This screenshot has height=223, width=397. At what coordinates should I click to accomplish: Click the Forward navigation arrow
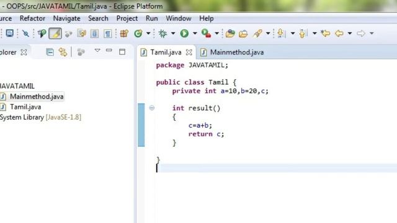[x=361, y=33]
